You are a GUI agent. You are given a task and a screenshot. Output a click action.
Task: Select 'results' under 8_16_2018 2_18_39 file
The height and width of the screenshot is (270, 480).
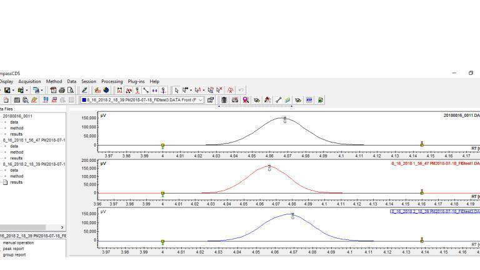coord(16,182)
